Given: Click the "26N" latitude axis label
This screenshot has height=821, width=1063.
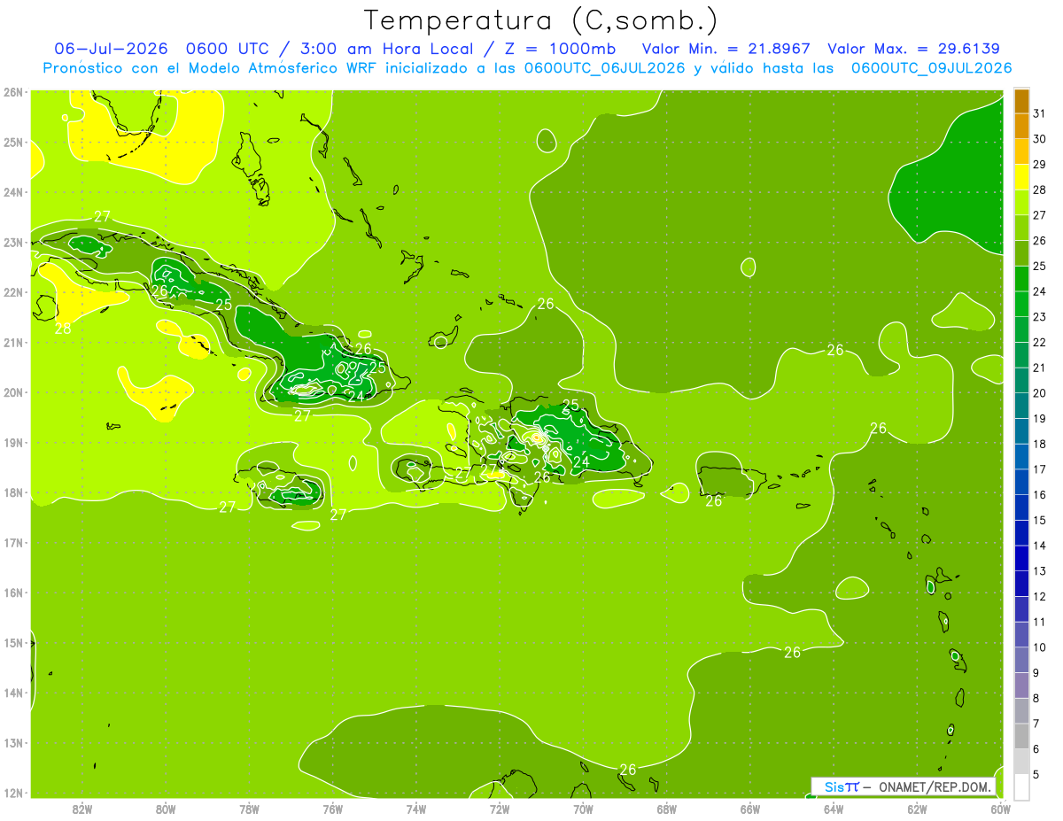Looking at the screenshot, I should point(12,91).
